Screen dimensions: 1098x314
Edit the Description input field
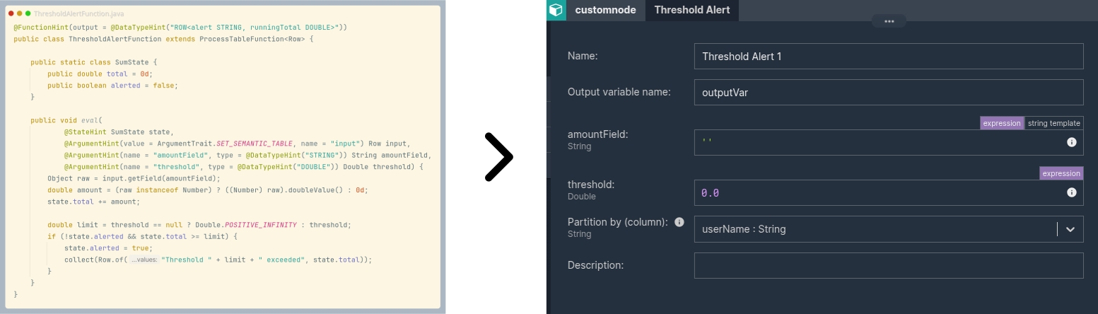coord(889,265)
